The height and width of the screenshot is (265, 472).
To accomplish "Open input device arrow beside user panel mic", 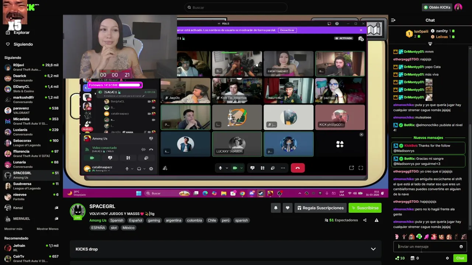I will [132, 169].
